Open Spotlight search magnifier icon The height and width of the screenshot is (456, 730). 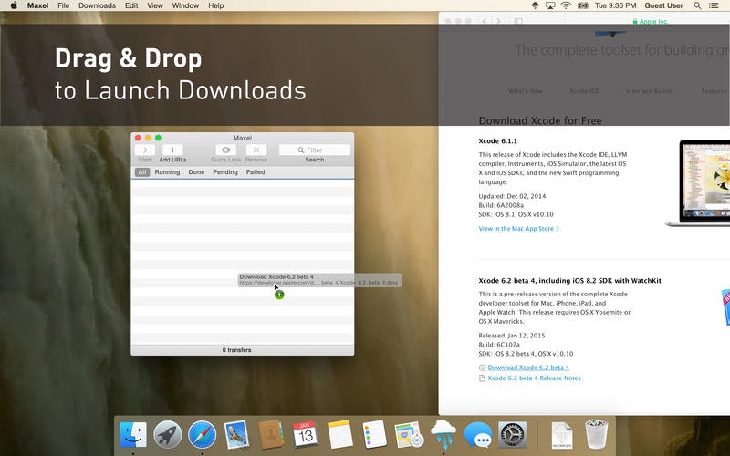coord(697,5)
